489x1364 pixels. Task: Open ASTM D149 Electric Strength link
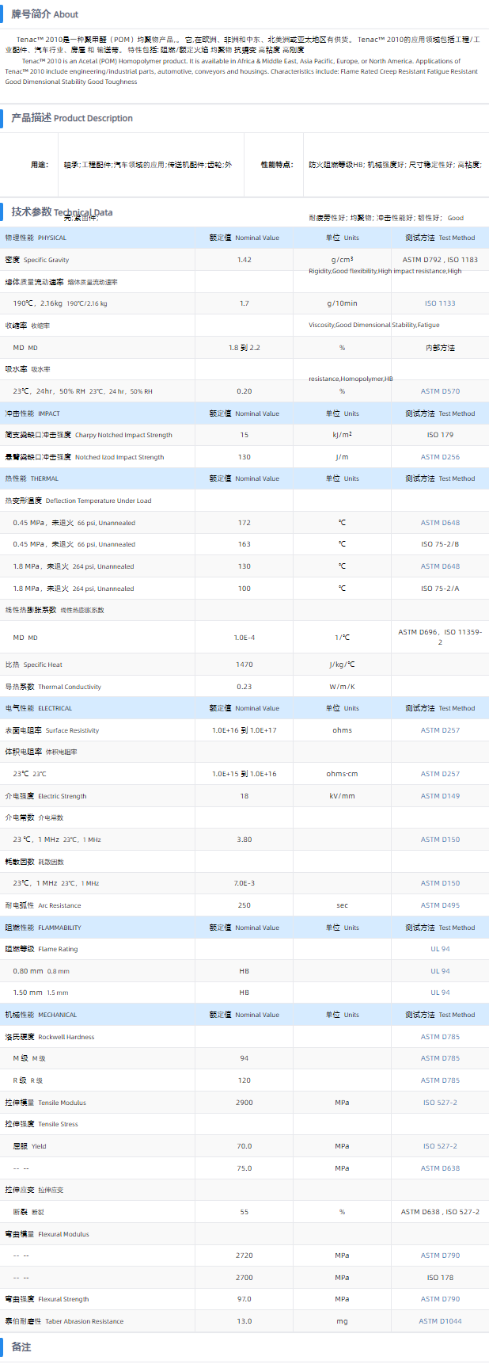tap(440, 796)
